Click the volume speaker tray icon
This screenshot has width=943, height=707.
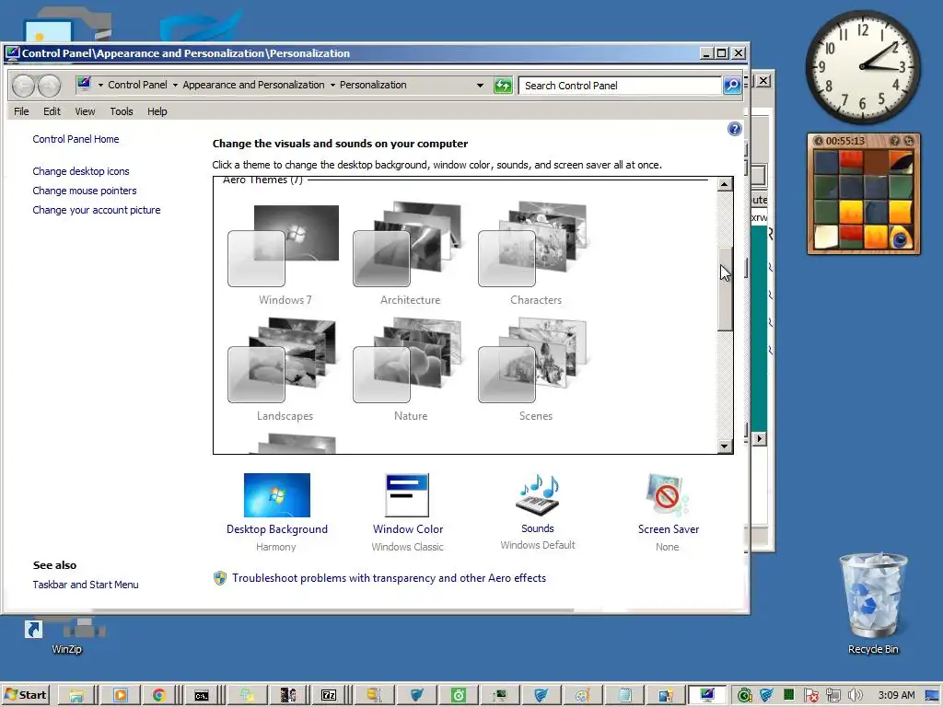tap(856, 696)
